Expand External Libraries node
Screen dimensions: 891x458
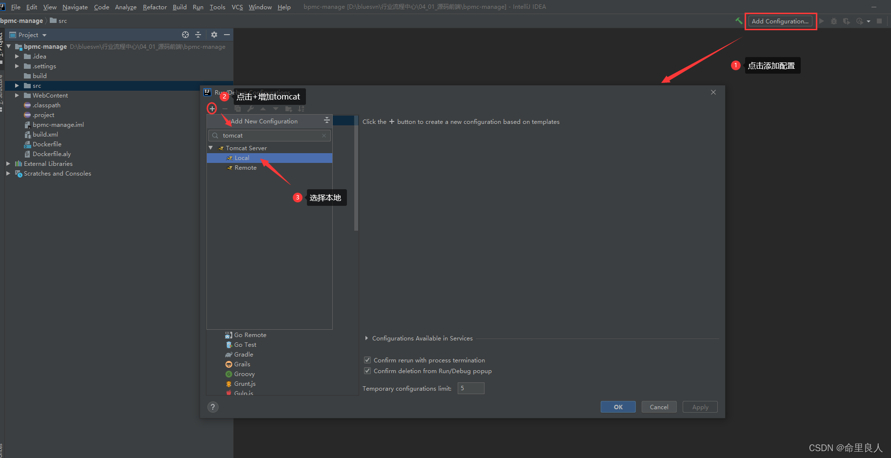(x=8, y=163)
